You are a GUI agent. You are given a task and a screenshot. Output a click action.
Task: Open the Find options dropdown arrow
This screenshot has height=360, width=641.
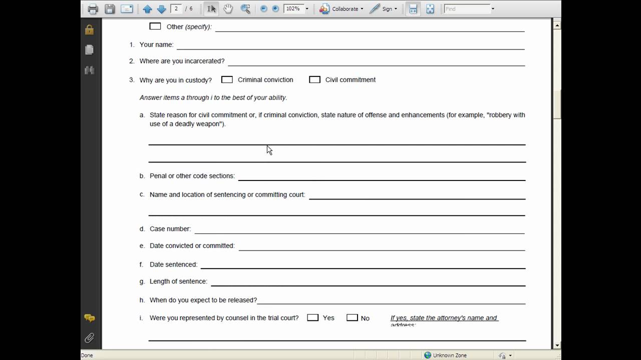[493, 8]
